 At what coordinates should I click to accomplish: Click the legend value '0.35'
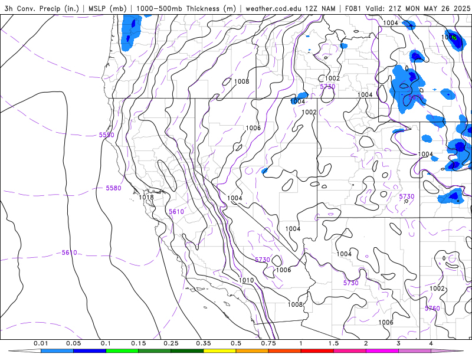tap(204, 343)
